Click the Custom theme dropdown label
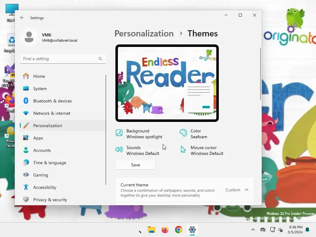The height and width of the screenshot is (237, 316). point(233,190)
